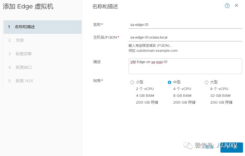Jump to step 5 配置 NSX
Screen dimensions: 245x156
[24, 81]
